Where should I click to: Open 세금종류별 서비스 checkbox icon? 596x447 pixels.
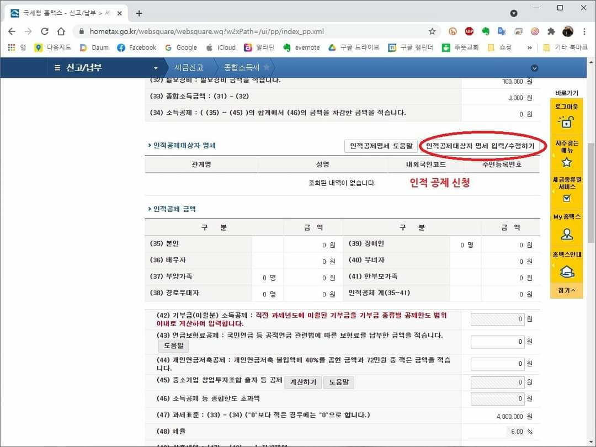click(566, 198)
